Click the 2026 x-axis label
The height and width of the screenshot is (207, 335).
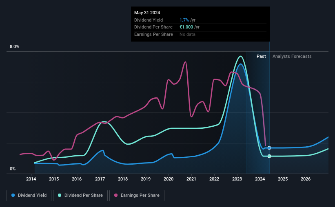(x=306, y=179)
